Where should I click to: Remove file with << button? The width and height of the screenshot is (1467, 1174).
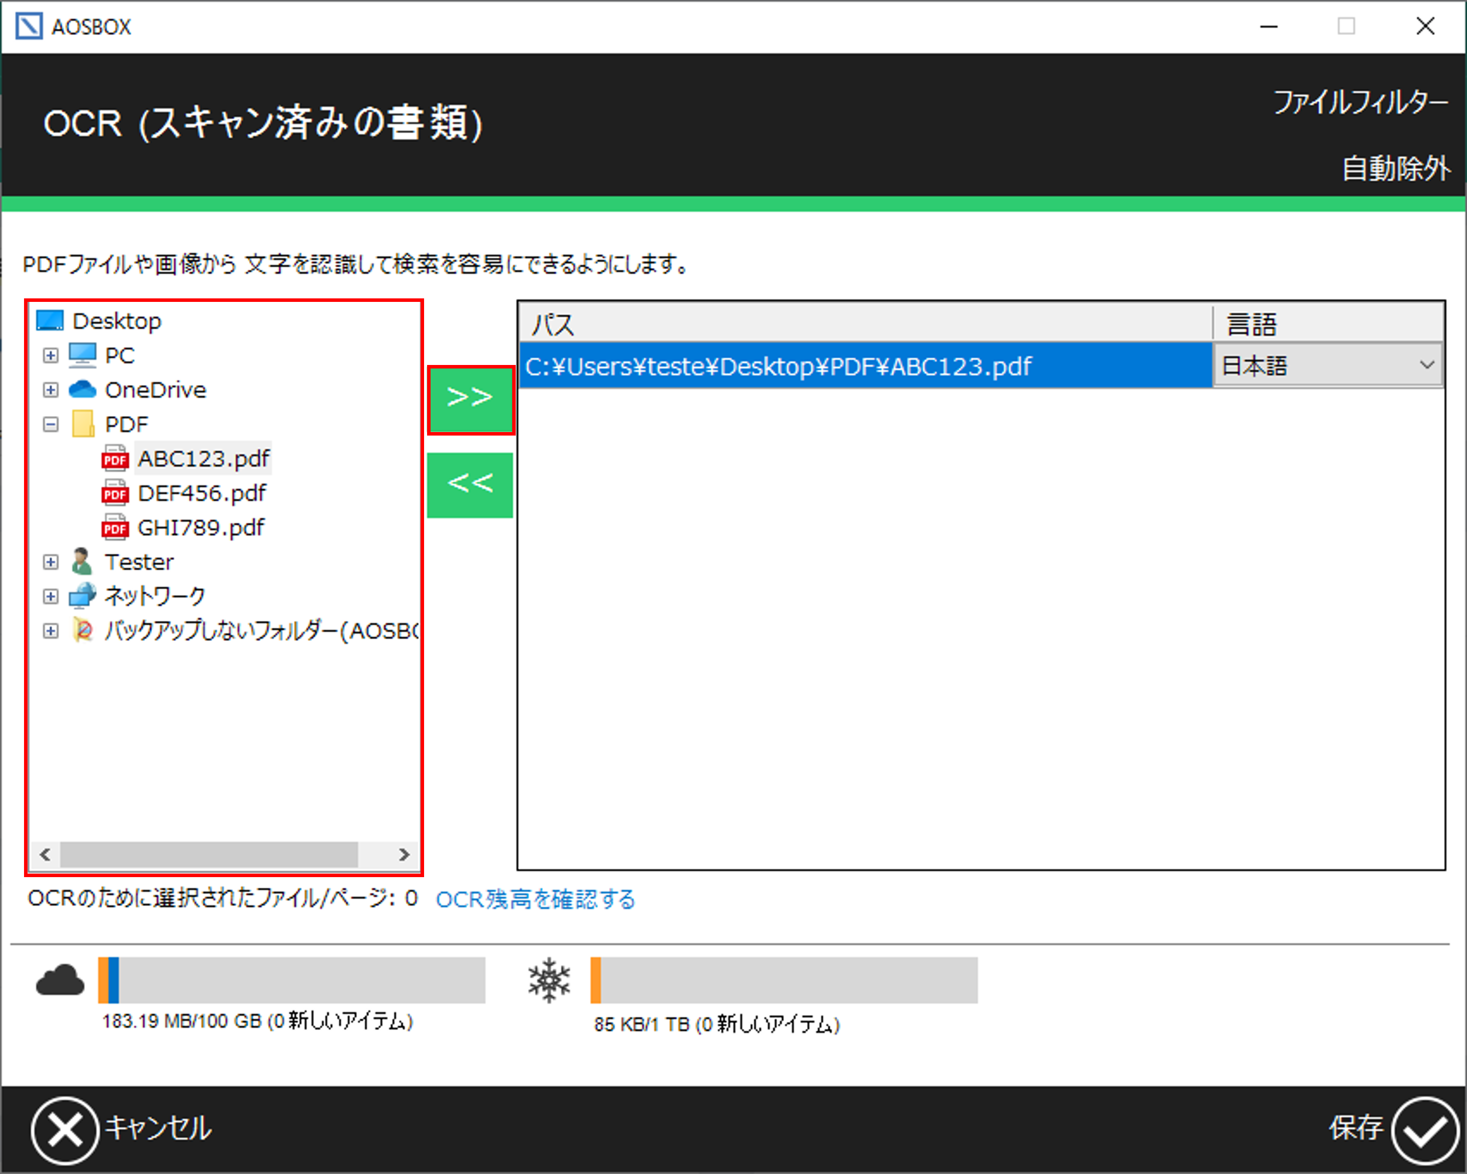click(x=470, y=485)
